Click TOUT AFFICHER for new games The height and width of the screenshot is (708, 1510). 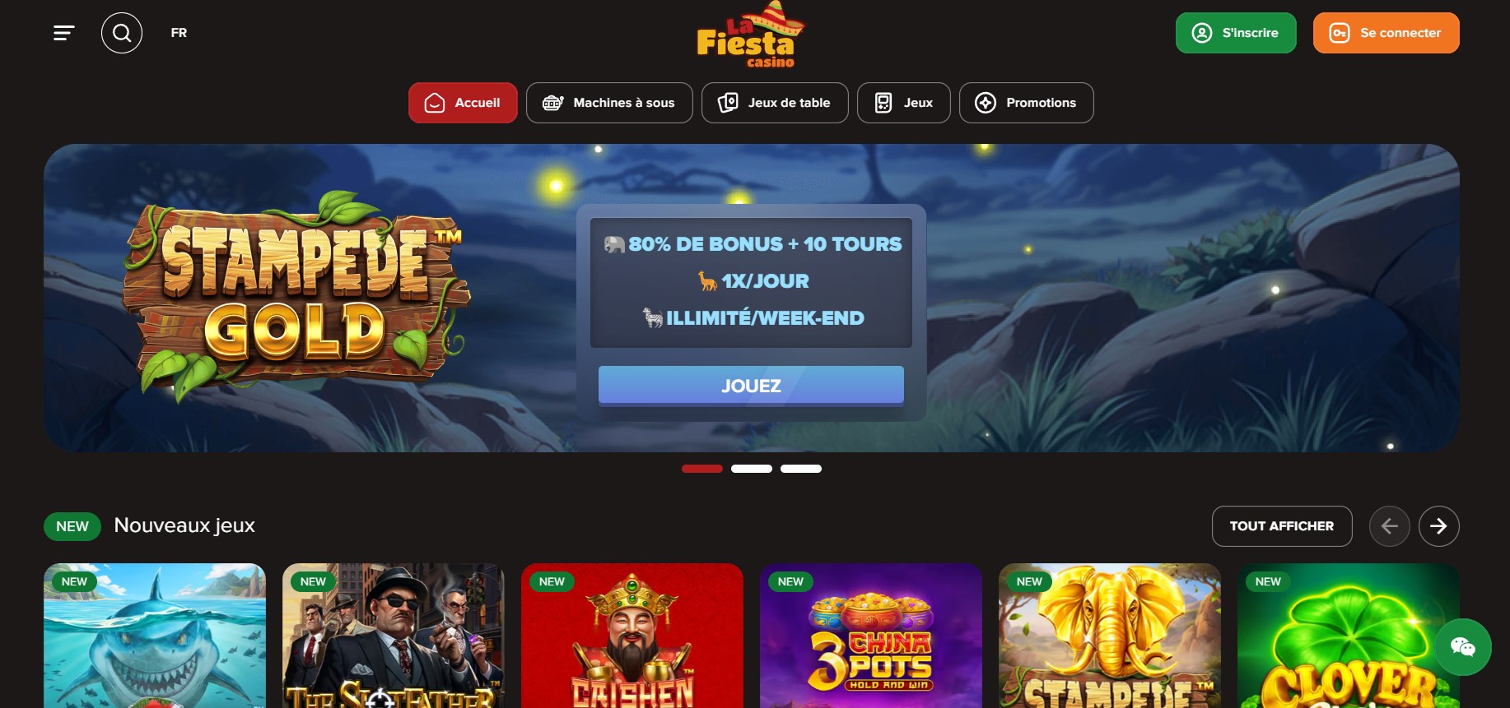(x=1282, y=526)
